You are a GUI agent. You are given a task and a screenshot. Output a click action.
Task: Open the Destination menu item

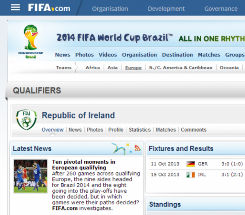click(178, 55)
